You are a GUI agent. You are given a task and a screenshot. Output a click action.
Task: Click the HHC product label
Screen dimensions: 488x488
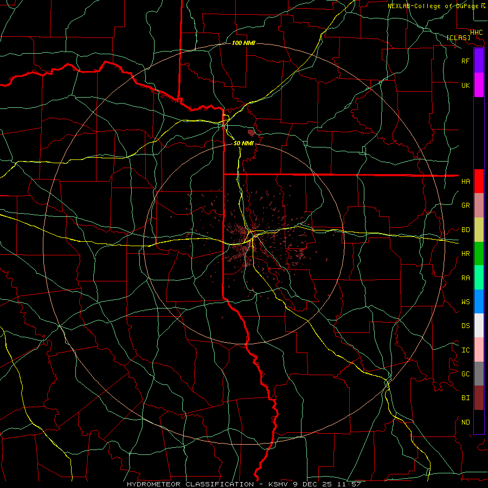[476, 33]
